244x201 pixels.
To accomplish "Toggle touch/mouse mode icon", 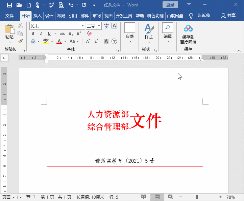I will pos(37,5).
